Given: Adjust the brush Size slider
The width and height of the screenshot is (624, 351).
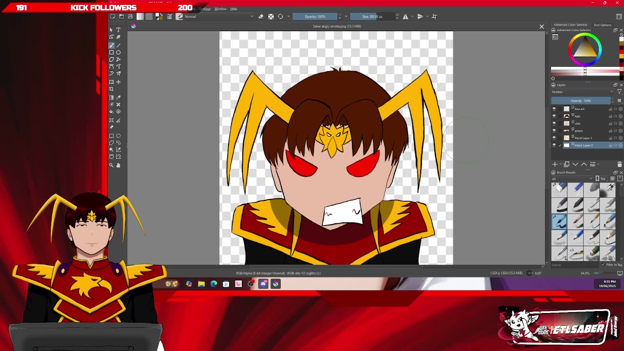Looking at the screenshot, I should [372, 17].
